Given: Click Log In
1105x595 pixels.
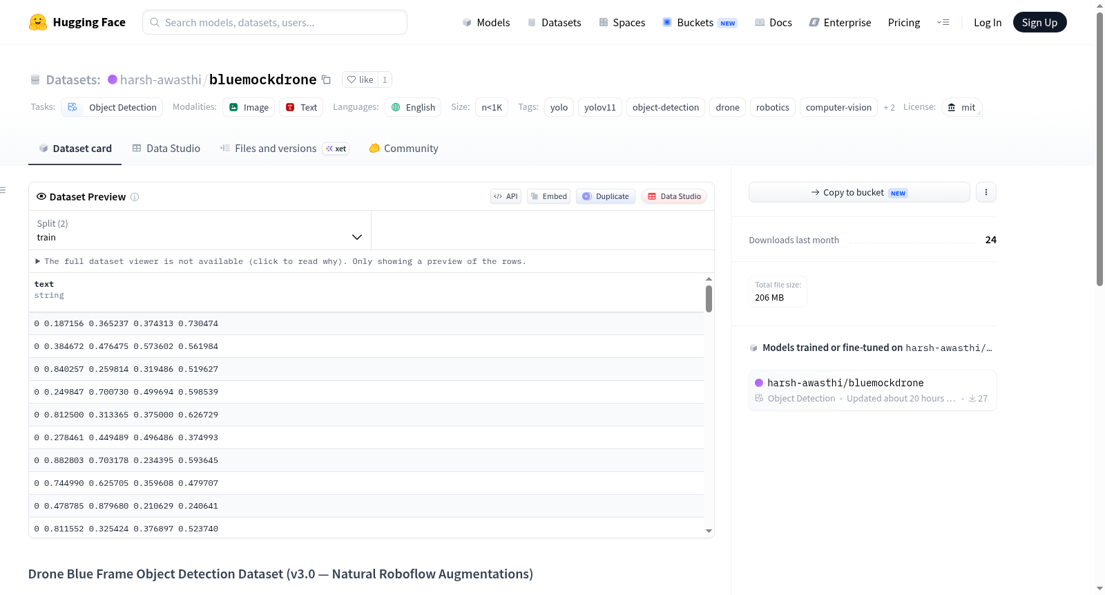Looking at the screenshot, I should 988,22.
